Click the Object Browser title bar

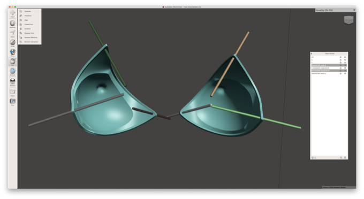pyautogui.click(x=329, y=53)
